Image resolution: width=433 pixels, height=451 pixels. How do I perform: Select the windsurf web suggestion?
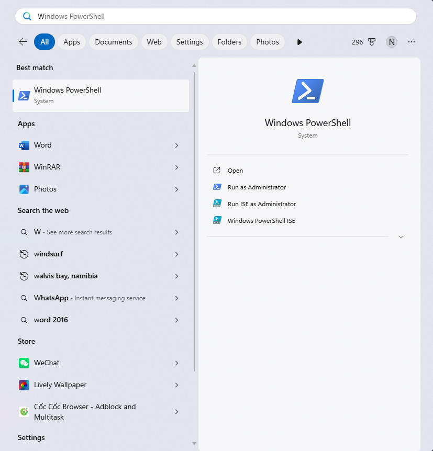pos(101,254)
